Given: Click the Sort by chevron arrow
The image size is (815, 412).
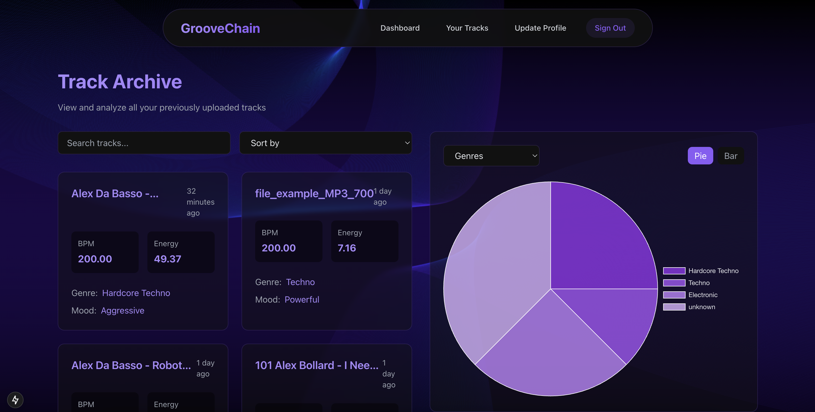Looking at the screenshot, I should [x=407, y=143].
